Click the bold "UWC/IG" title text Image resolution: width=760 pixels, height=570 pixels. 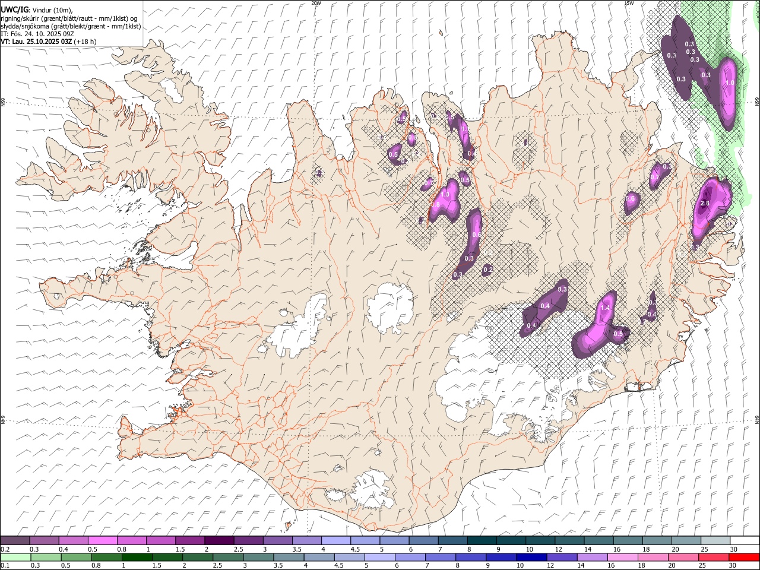point(15,10)
